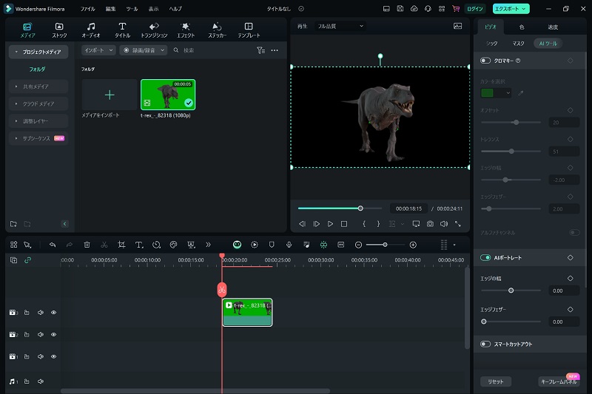Enable the スマートカットアウト toggle
The image size is (592, 394).
[x=485, y=344]
